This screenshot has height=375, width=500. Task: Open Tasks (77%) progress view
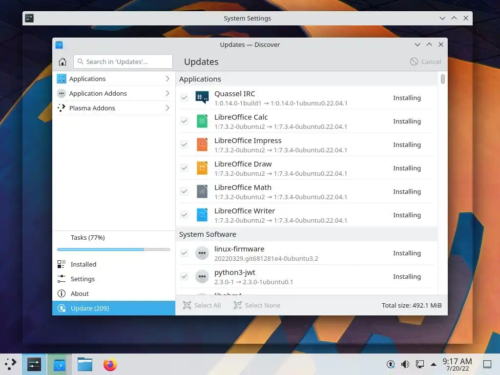tap(87, 238)
